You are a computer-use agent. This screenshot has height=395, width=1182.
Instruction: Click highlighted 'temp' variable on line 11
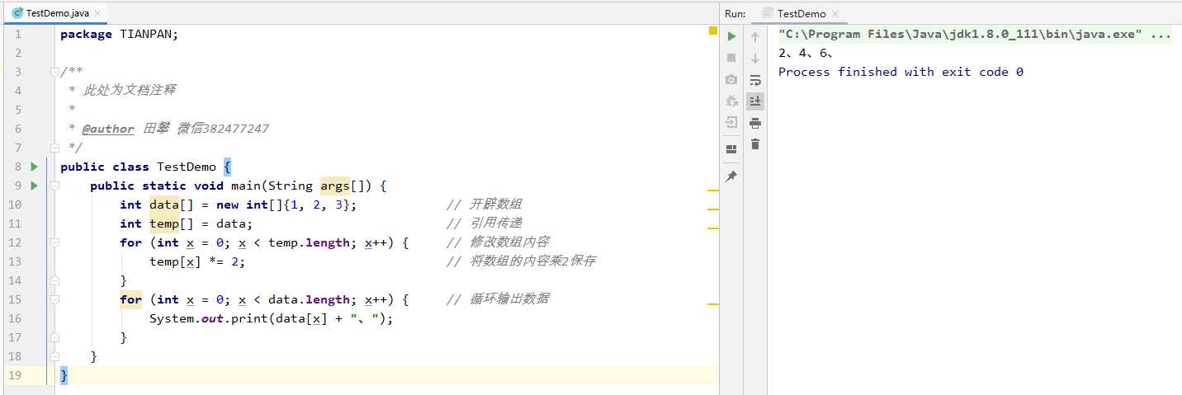[x=164, y=223]
